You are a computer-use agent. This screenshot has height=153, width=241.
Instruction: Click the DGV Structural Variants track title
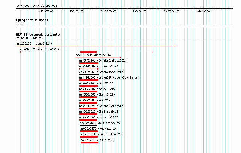tap(38, 35)
